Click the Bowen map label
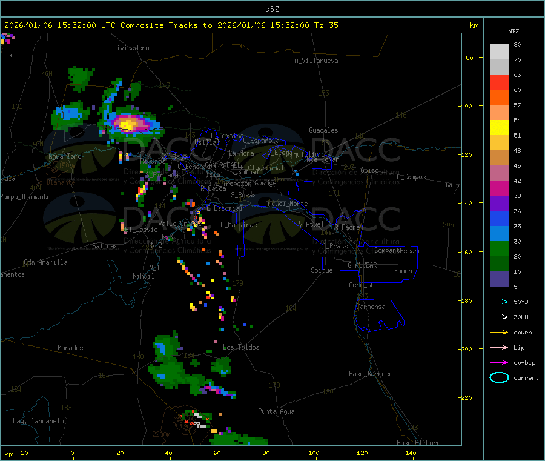This screenshot has width=545, height=461. 403,271
